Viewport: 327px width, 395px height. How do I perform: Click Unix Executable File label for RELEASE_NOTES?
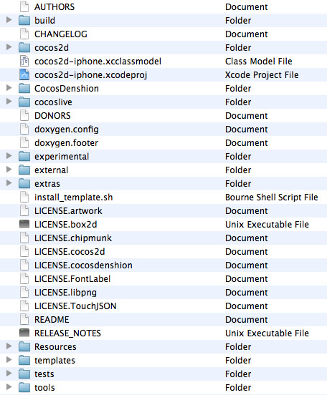pos(267,333)
